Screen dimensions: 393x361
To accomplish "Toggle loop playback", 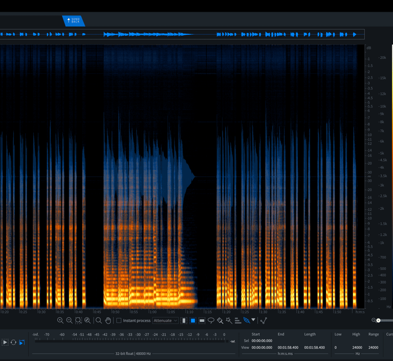I will (14, 342).
